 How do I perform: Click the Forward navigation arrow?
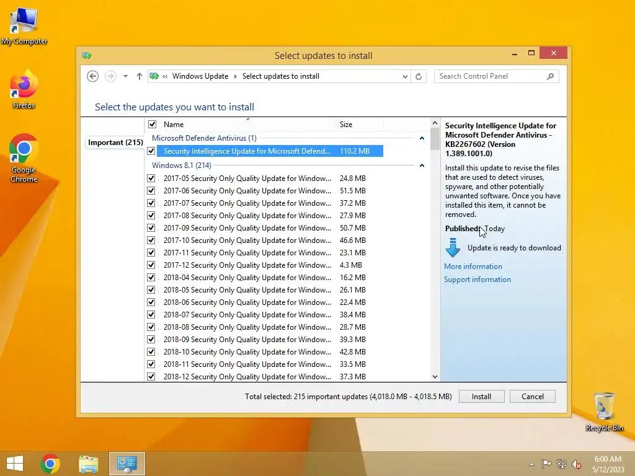110,76
